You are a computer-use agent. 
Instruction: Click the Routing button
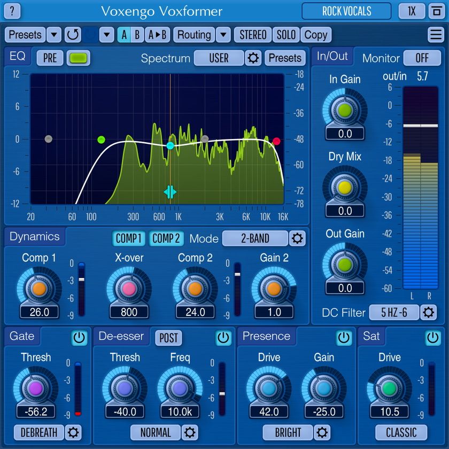coord(194,35)
